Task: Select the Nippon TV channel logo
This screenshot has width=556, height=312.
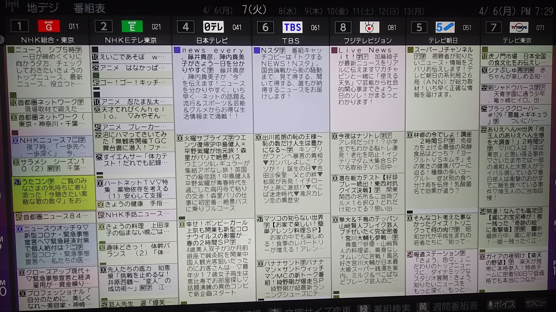Action: pos(213,27)
